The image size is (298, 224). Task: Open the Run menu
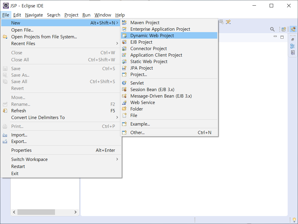[86, 15]
